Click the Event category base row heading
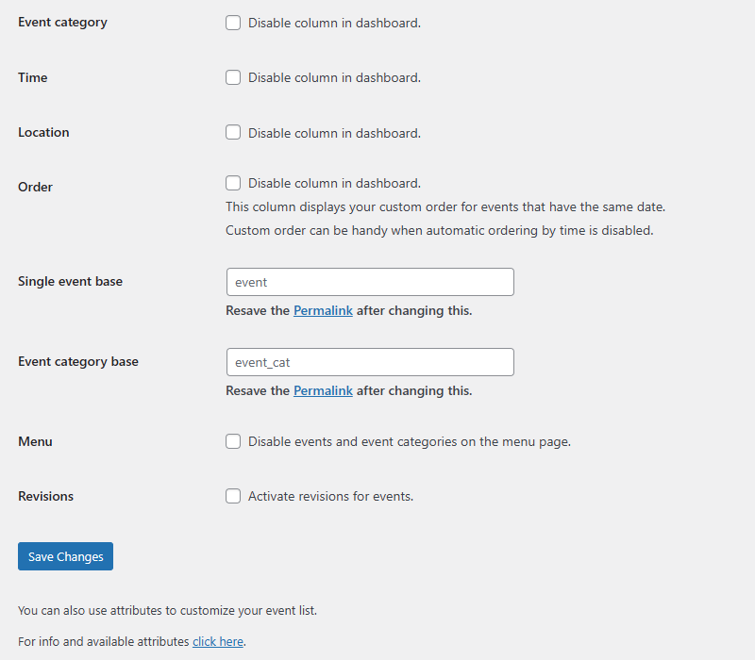Screen dimensions: 755x660 pos(78,361)
